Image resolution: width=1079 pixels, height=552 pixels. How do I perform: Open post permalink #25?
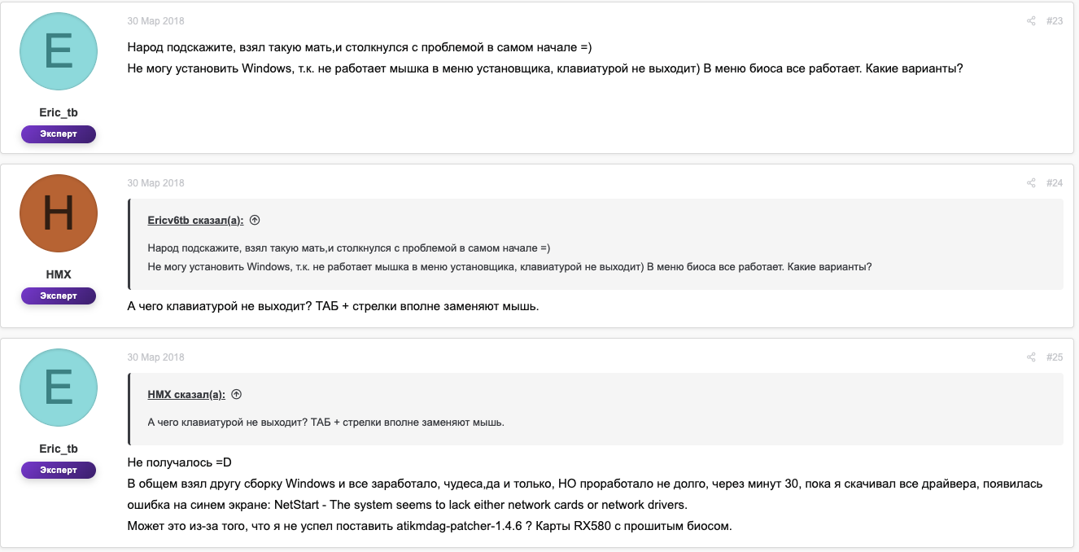pos(1055,357)
